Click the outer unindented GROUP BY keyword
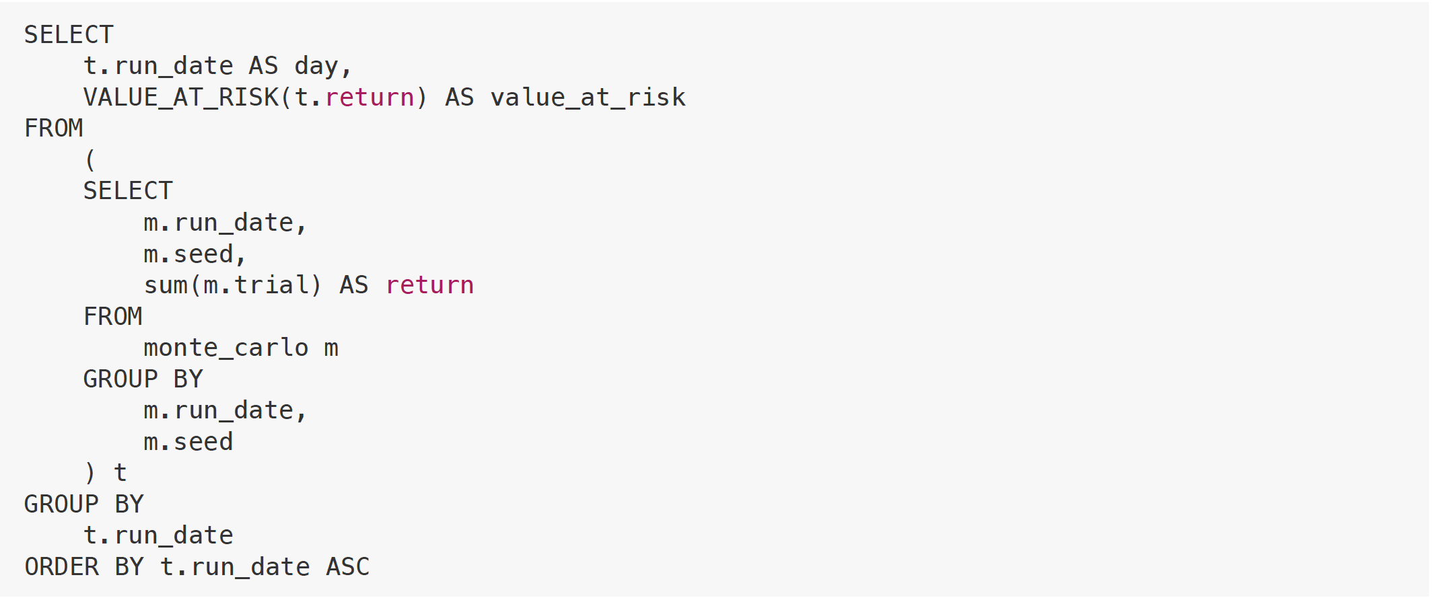The width and height of the screenshot is (1435, 600). click(84, 504)
